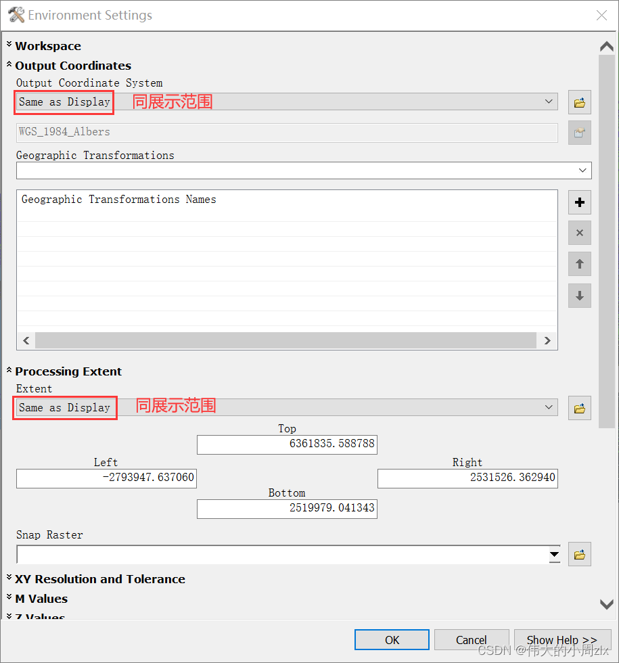Click the Show Help >> button
The width and height of the screenshot is (619, 663).
562,640
